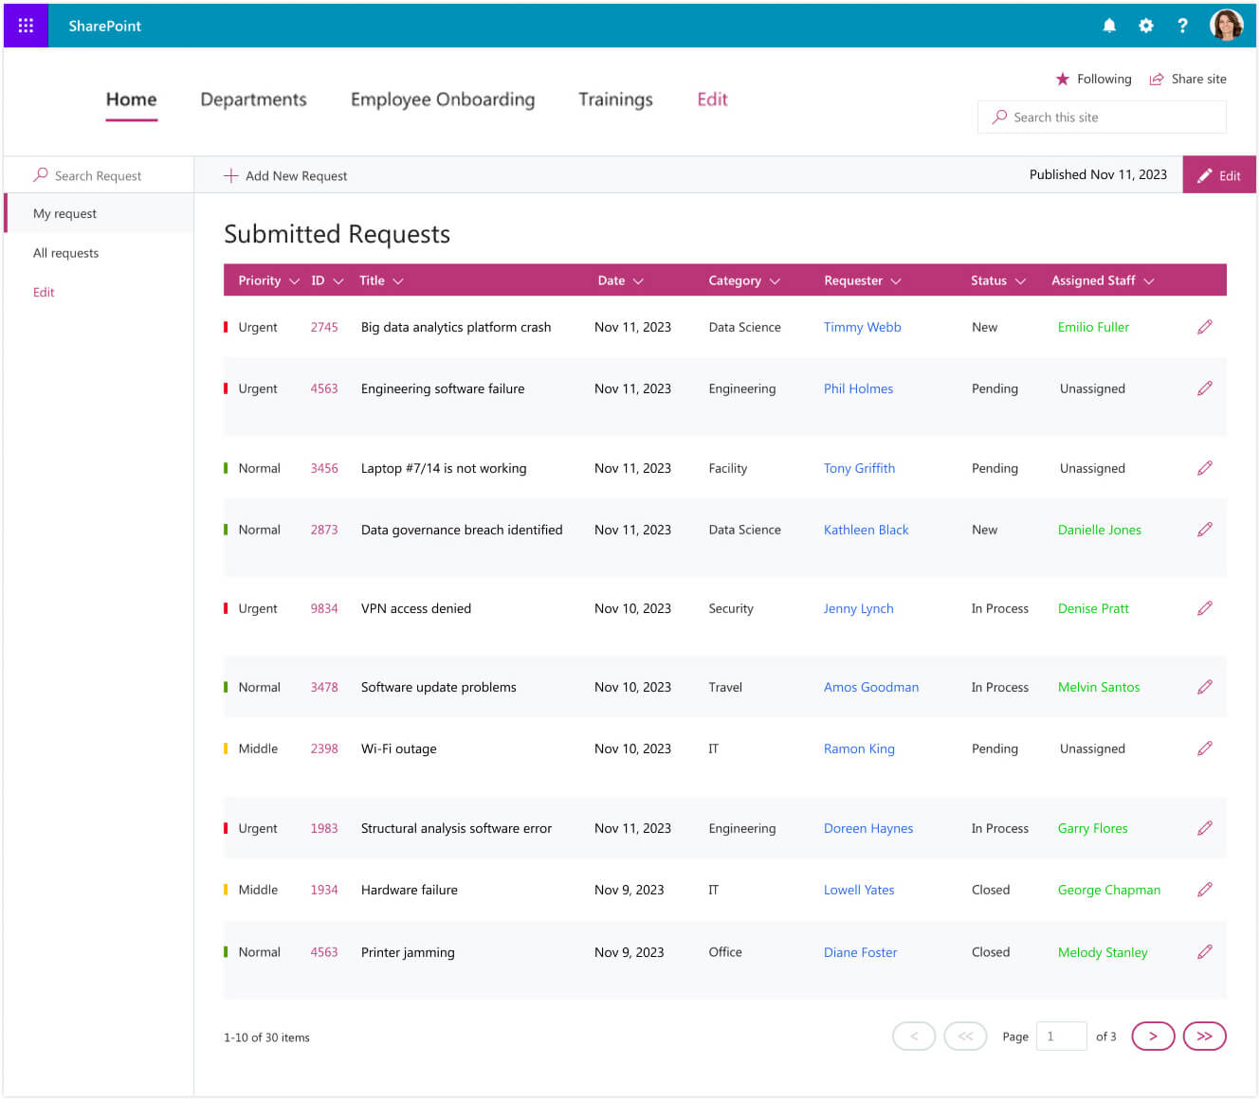
Task: Click Add New Request
Action: [x=285, y=176]
